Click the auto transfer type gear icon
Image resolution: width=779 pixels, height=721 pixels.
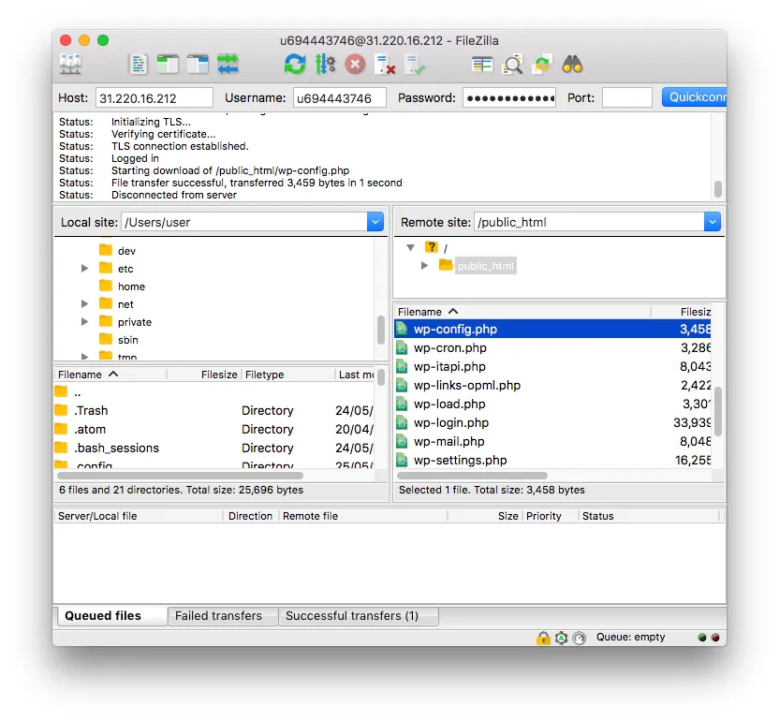click(561, 638)
